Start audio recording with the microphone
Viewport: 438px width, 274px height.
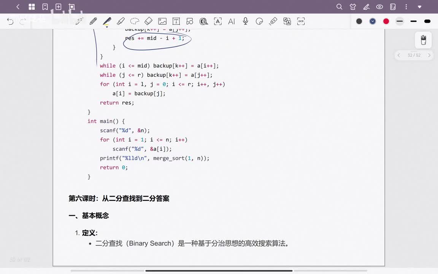click(x=245, y=21)
